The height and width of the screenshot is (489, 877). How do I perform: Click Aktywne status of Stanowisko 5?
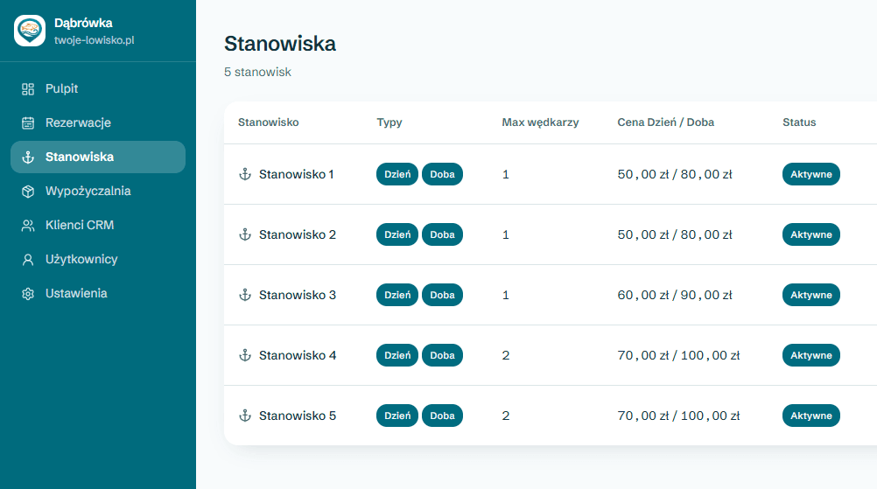click(811, 416)
